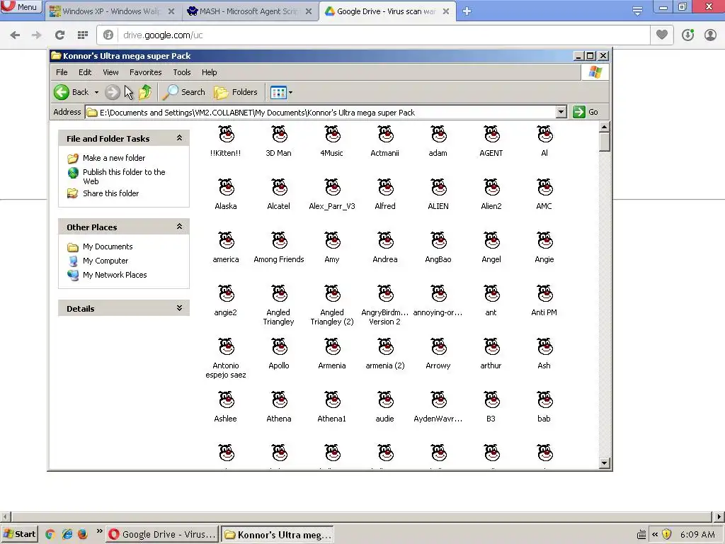Open the Explorer Search pane
Screen dimensions: 725x544
click(183, 92)
